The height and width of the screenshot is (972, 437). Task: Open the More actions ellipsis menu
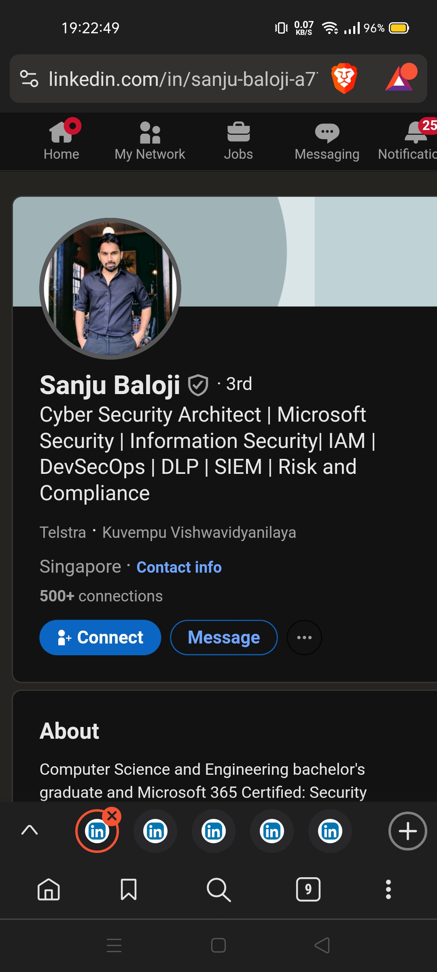[x=304, y=637]
